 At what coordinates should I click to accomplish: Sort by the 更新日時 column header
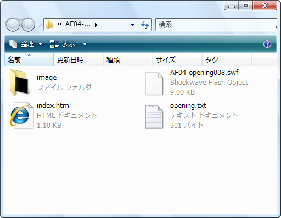78,59
